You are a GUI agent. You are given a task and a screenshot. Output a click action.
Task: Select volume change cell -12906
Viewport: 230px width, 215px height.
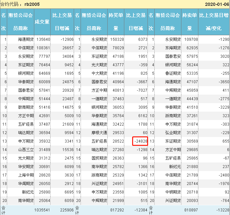point(67,39)
